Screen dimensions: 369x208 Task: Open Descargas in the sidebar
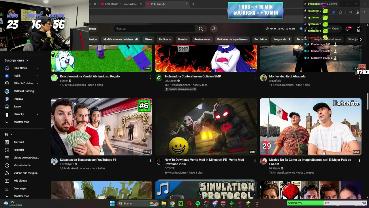pos(22,188)
